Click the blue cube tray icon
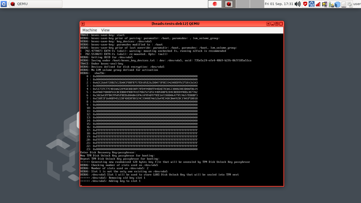 point(337,4)
